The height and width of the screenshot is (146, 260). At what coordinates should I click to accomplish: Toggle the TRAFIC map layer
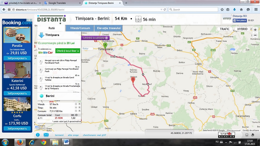(224, 29)
